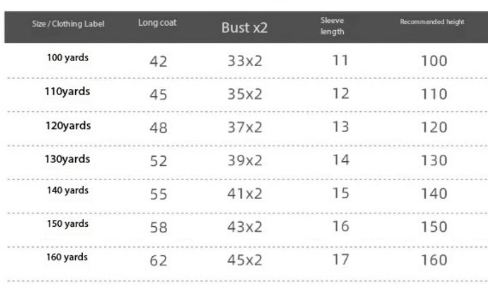
Task: Select the bust value 35x2
Action: 245,94
